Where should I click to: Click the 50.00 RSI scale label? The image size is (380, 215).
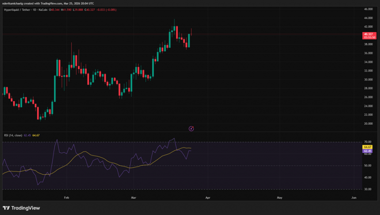pos(368,166)
